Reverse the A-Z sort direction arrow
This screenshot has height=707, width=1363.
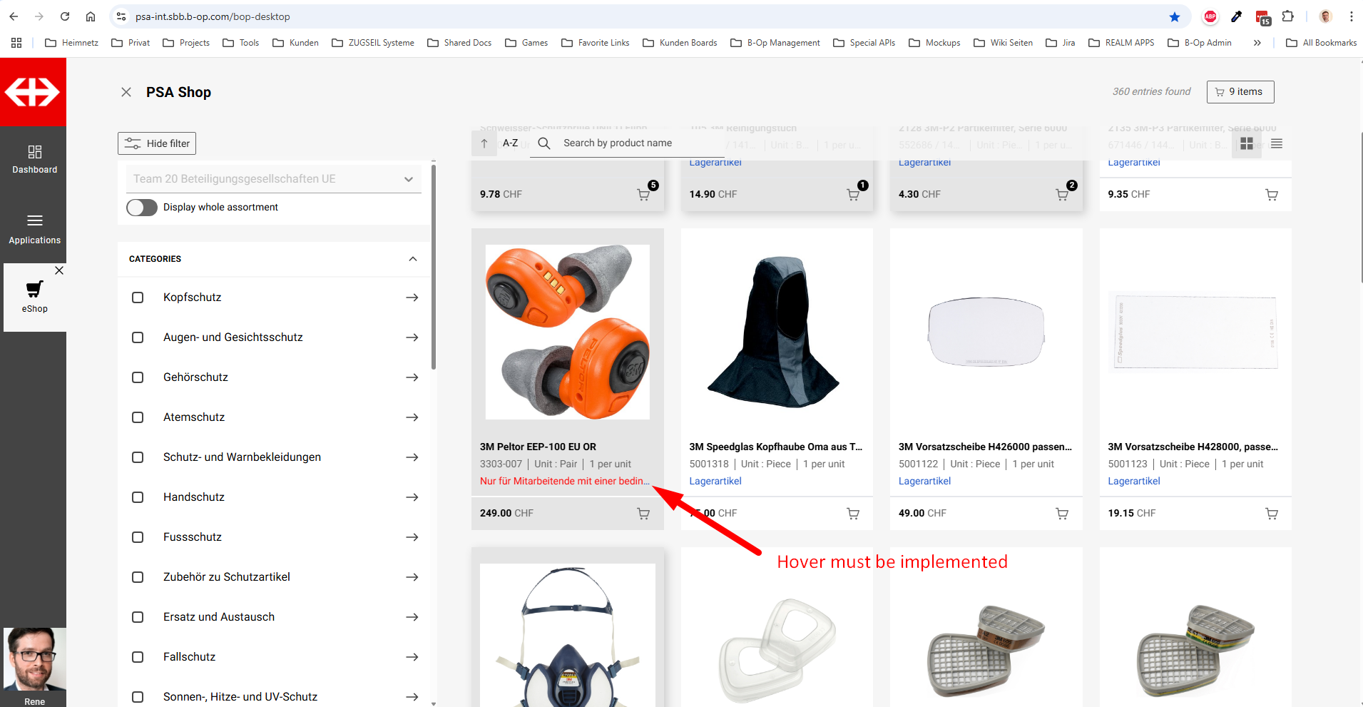[484, 143]
